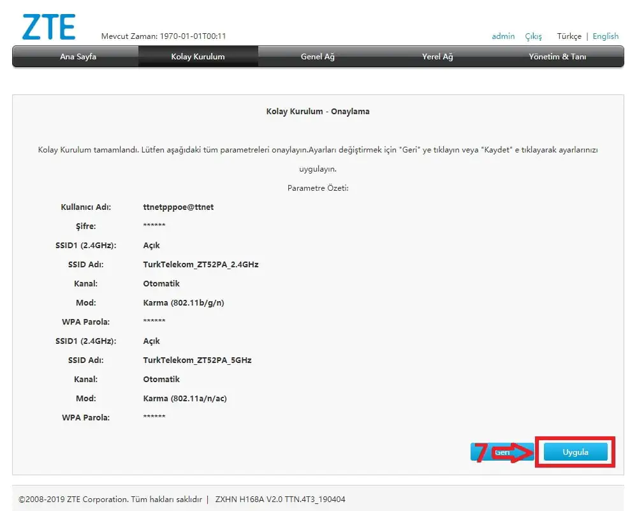
Task: Click the Kolay Kurulum - Onaylama heading
Action: [318, 112]
